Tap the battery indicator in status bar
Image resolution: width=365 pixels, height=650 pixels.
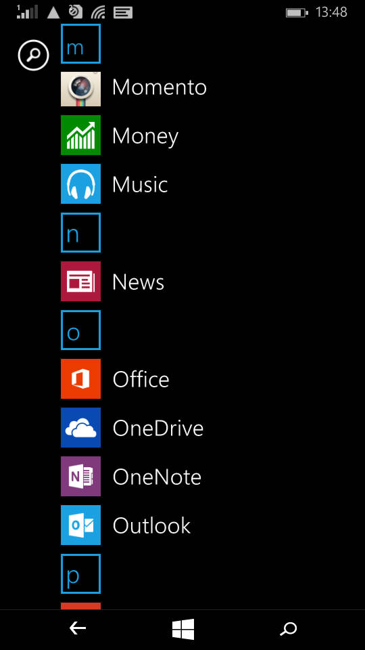297,13
